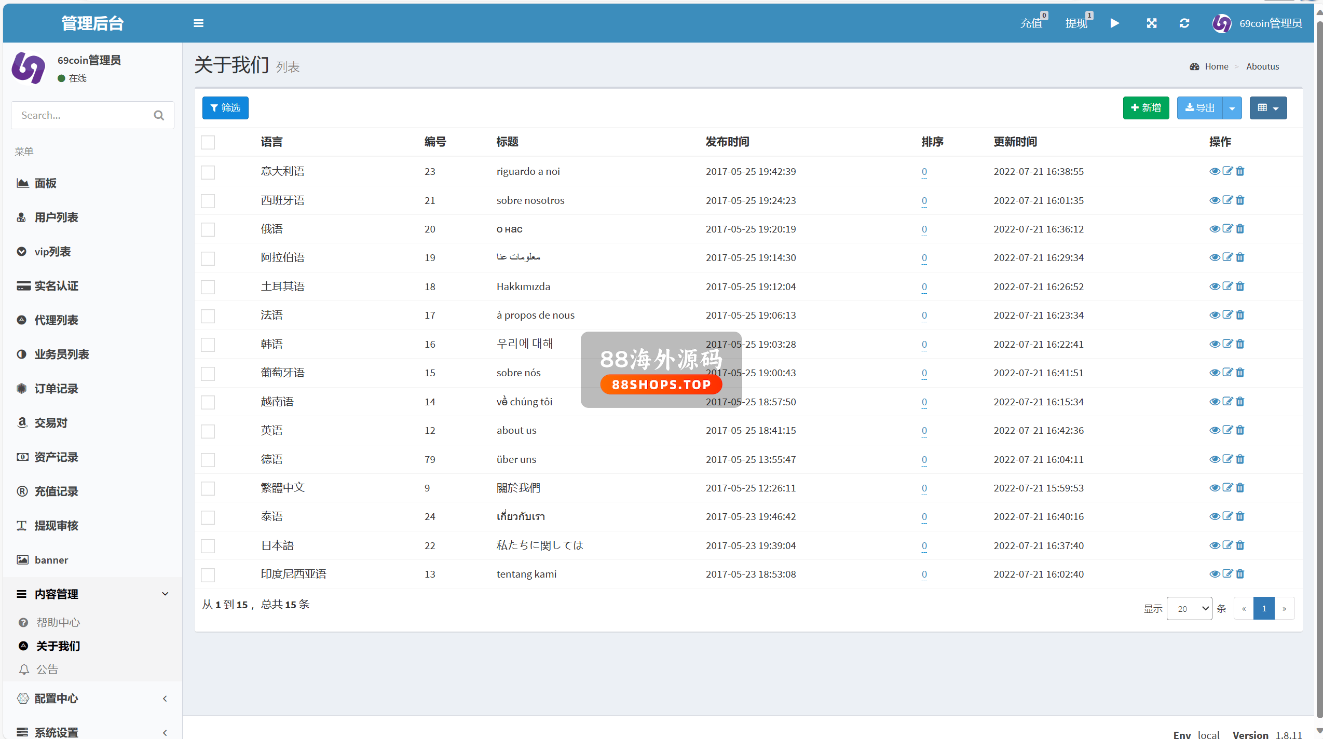The image size is (1323, 739).
Task: Open the 导出 dropdown arrow
Action: click(1232, 108)
